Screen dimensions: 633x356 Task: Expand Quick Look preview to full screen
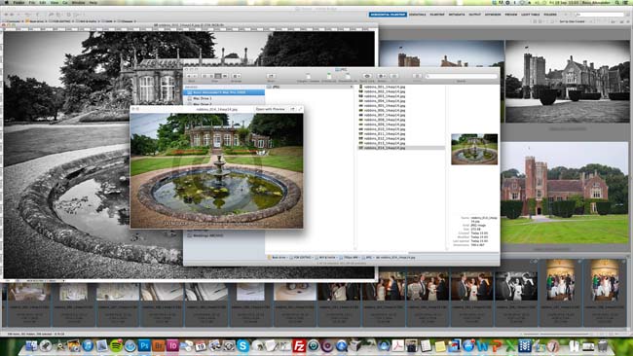click(x=300, y=109)
